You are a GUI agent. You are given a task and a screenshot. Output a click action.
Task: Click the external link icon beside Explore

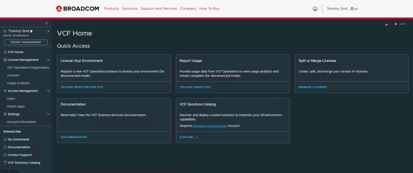click(197, 137)
